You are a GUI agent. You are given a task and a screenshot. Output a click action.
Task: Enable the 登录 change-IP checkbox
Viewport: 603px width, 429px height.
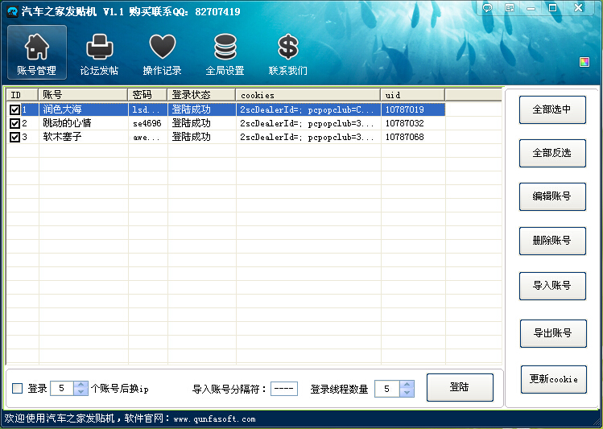(18, 389)
